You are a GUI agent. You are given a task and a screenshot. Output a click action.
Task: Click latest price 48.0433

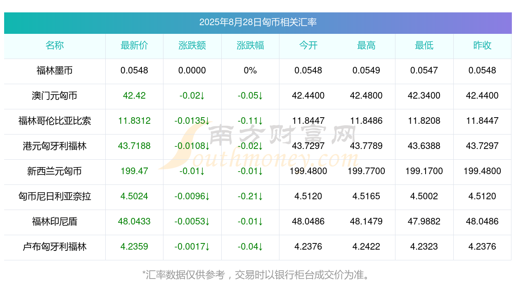(134, 222)
